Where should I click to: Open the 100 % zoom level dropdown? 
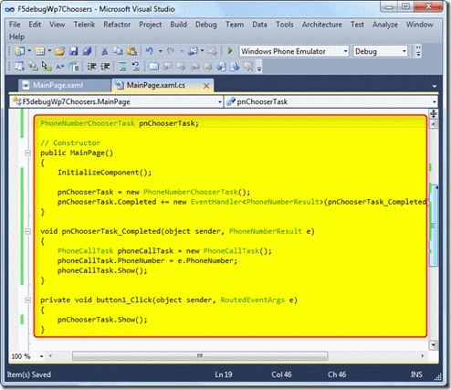pos(42,356)
